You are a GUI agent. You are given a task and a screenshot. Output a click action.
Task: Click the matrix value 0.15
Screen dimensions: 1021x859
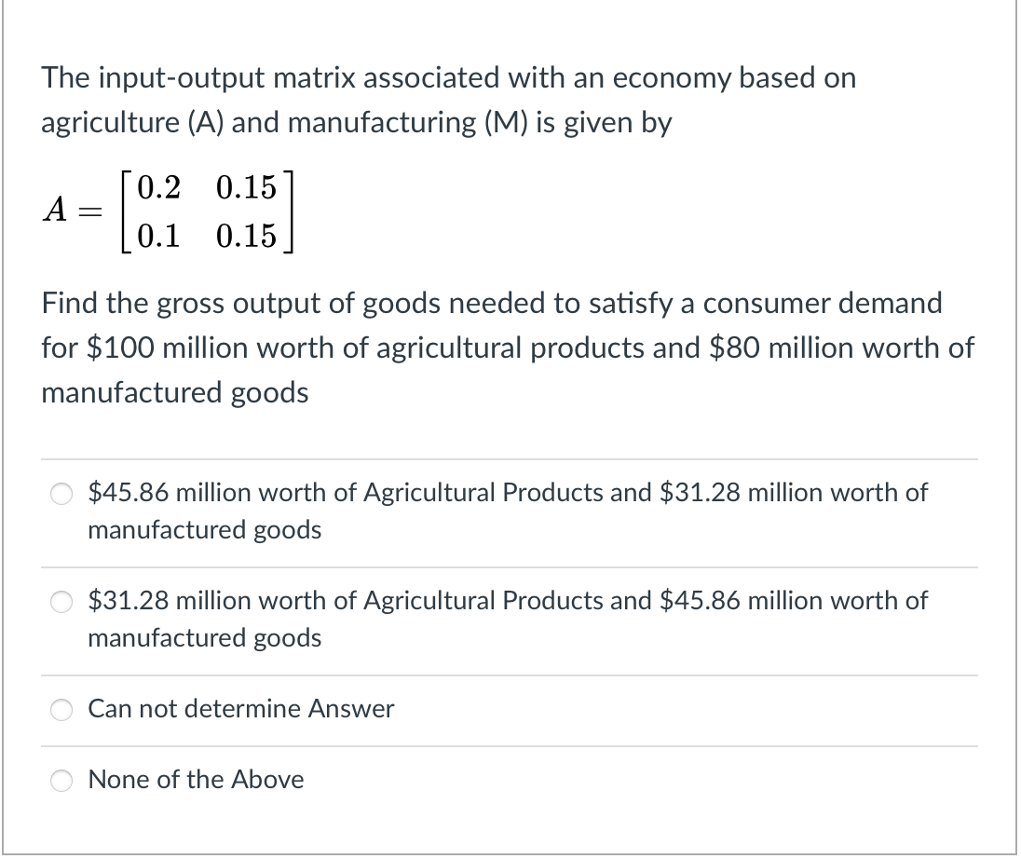pos(247,188)
